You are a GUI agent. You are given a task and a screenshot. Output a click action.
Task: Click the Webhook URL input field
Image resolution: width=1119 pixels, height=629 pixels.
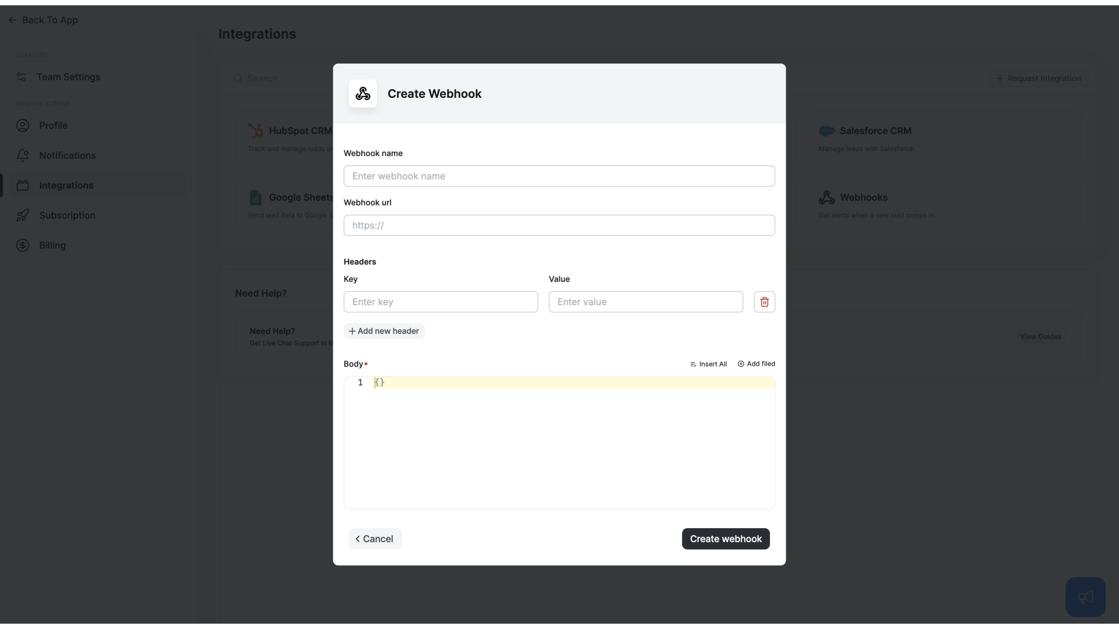559,225
